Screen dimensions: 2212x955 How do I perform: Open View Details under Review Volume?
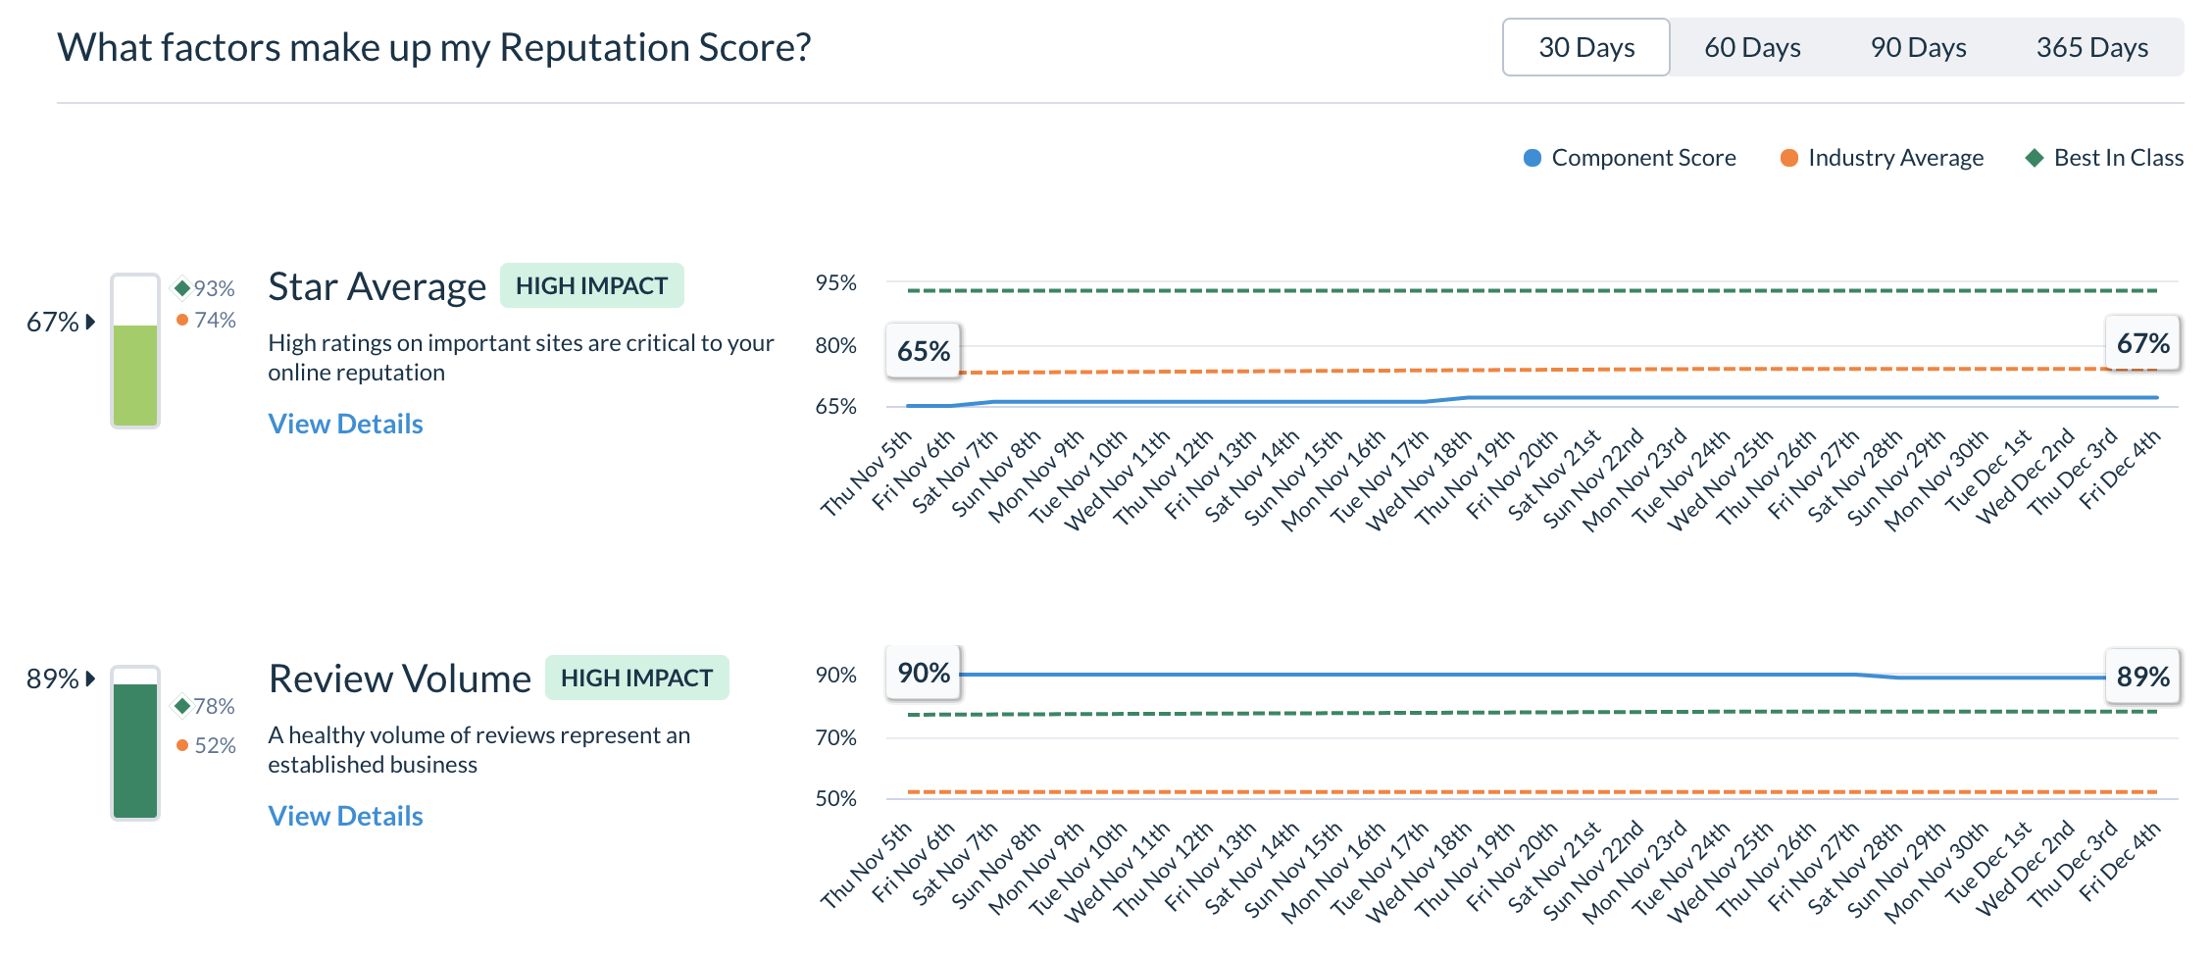(x=345, y=816)
